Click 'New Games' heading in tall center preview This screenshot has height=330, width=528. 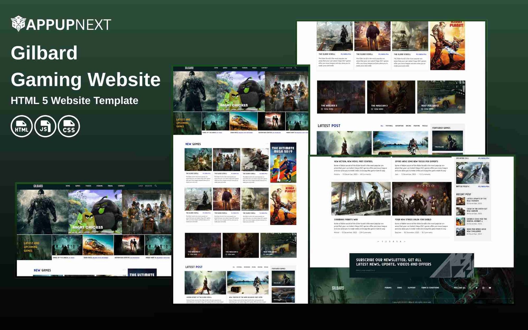point(193,144)
